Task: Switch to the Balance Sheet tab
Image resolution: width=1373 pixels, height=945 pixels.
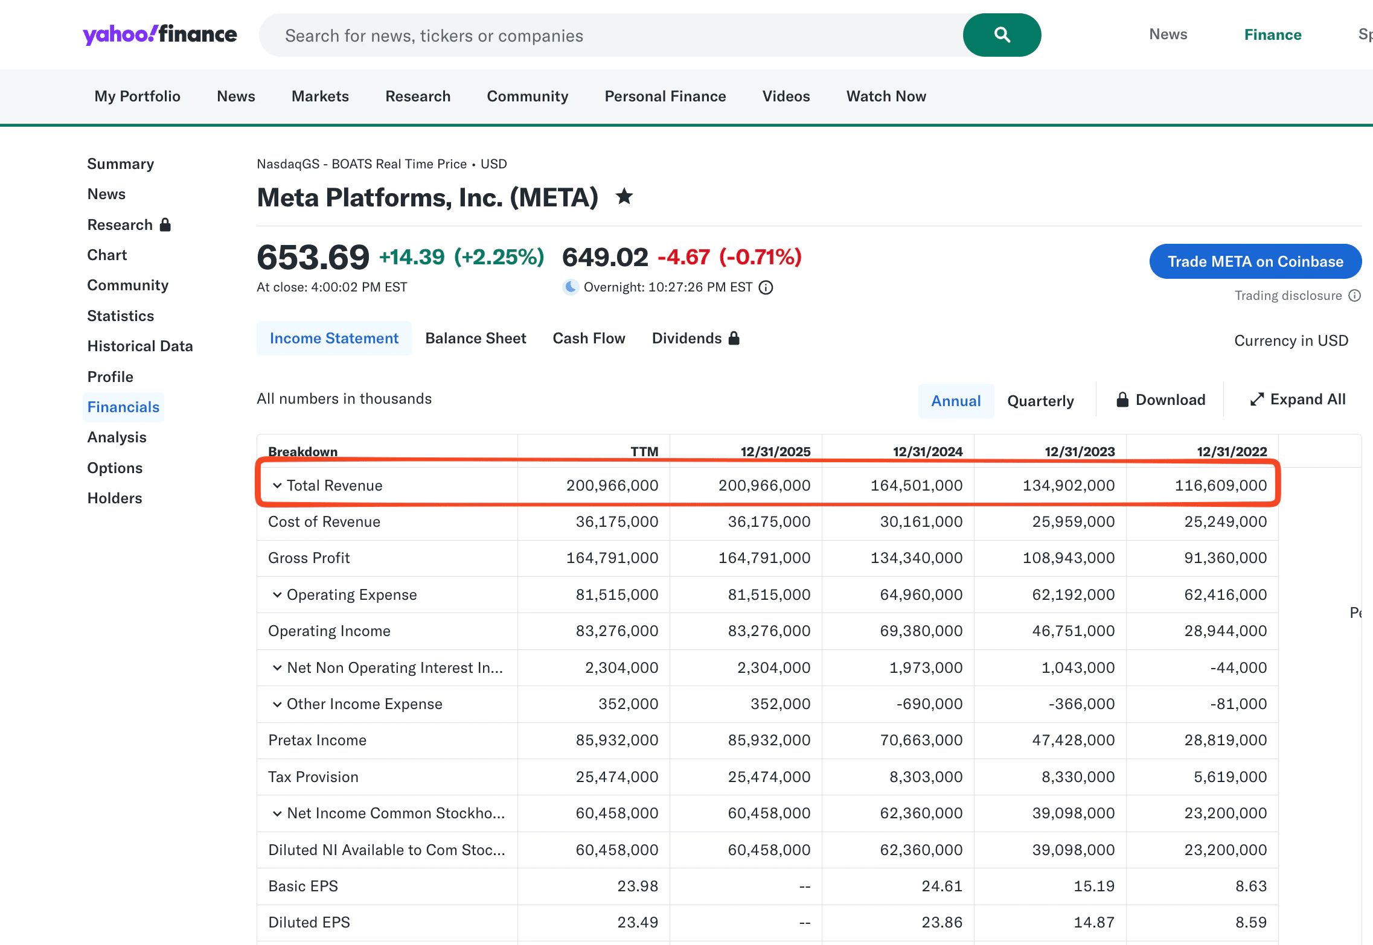Action: (475, 338)
